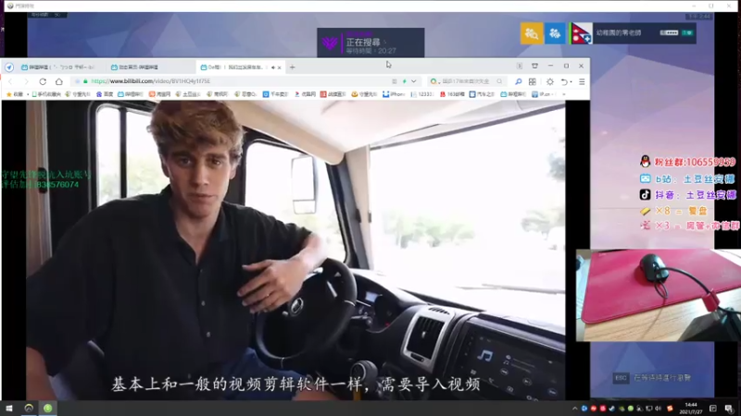Open the 12333 bookmark
This screenshot has height=416, width=741.
pyautogui.click(x=422, y=94)
